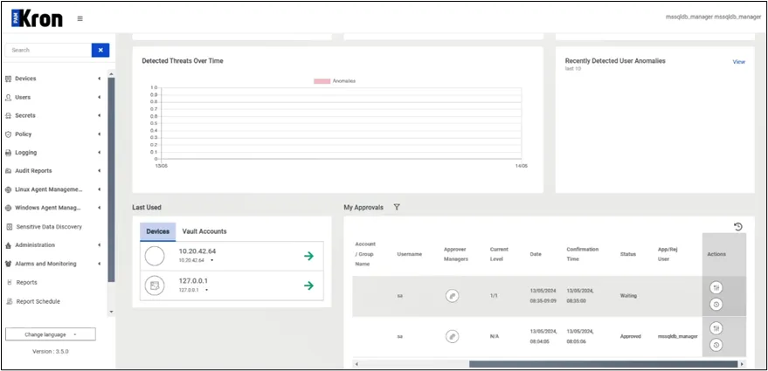Switch to the Devices tab in Last Used
The image size is (768, 371).
(158, 231)
